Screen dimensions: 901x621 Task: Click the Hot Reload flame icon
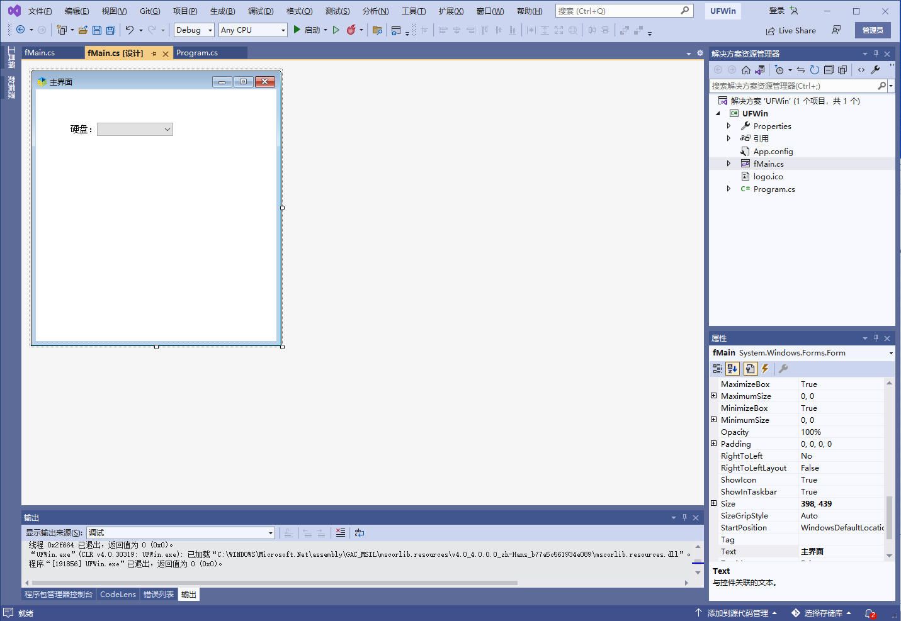point(351,30)
